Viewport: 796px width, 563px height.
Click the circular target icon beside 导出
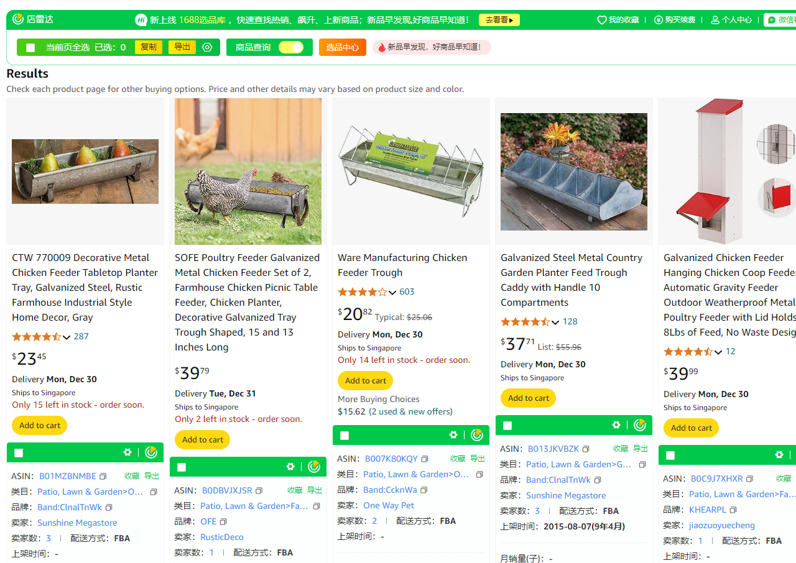click(207, 47)
